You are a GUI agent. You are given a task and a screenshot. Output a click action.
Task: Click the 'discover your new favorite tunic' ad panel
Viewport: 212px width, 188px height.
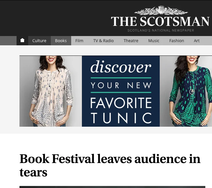coord(121,91)
